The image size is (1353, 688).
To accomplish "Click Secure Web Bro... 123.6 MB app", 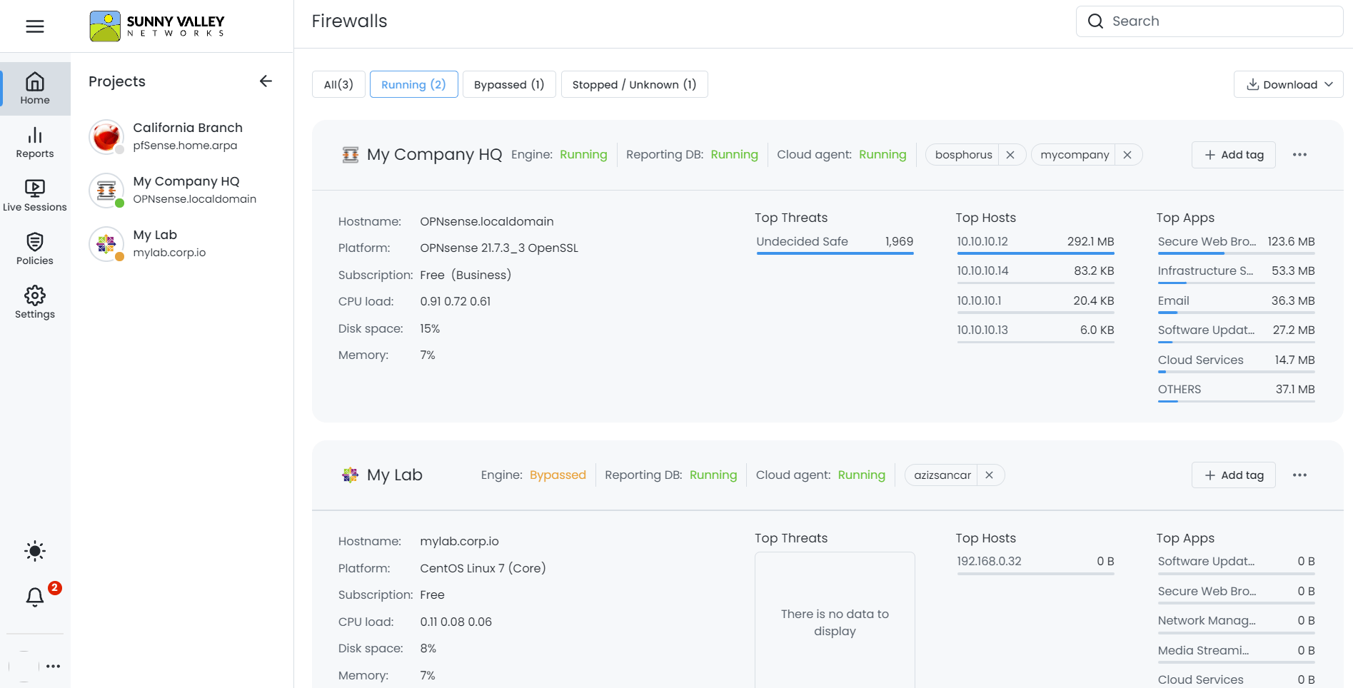I will point(1236,244).
